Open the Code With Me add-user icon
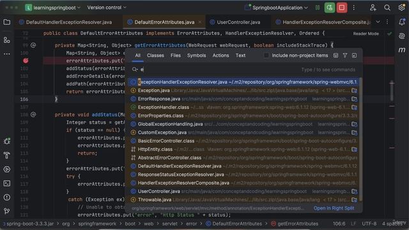 click(x=373, y=8)
